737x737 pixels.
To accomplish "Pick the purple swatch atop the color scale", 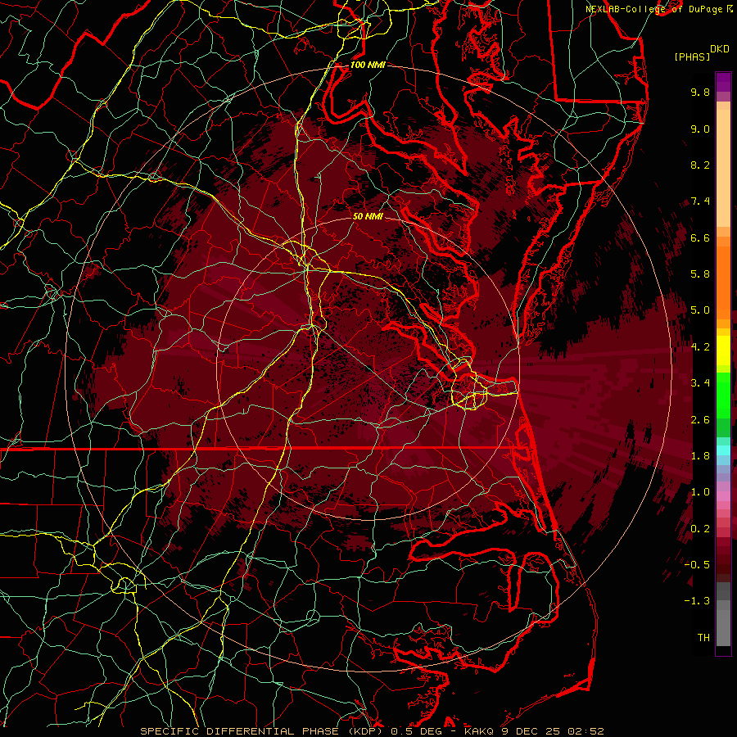I will coord(723,82).
